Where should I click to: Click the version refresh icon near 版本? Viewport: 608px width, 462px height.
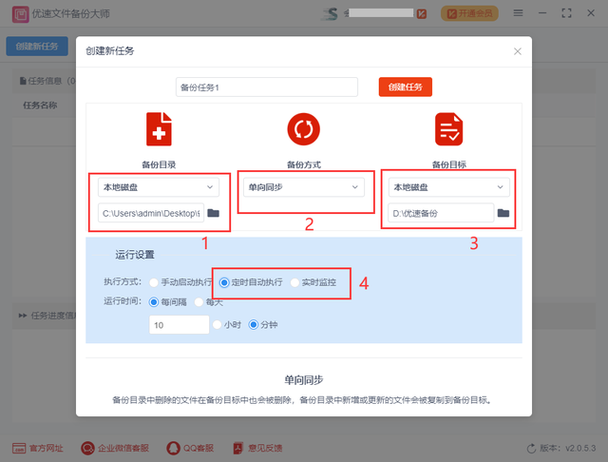point(531,449)
